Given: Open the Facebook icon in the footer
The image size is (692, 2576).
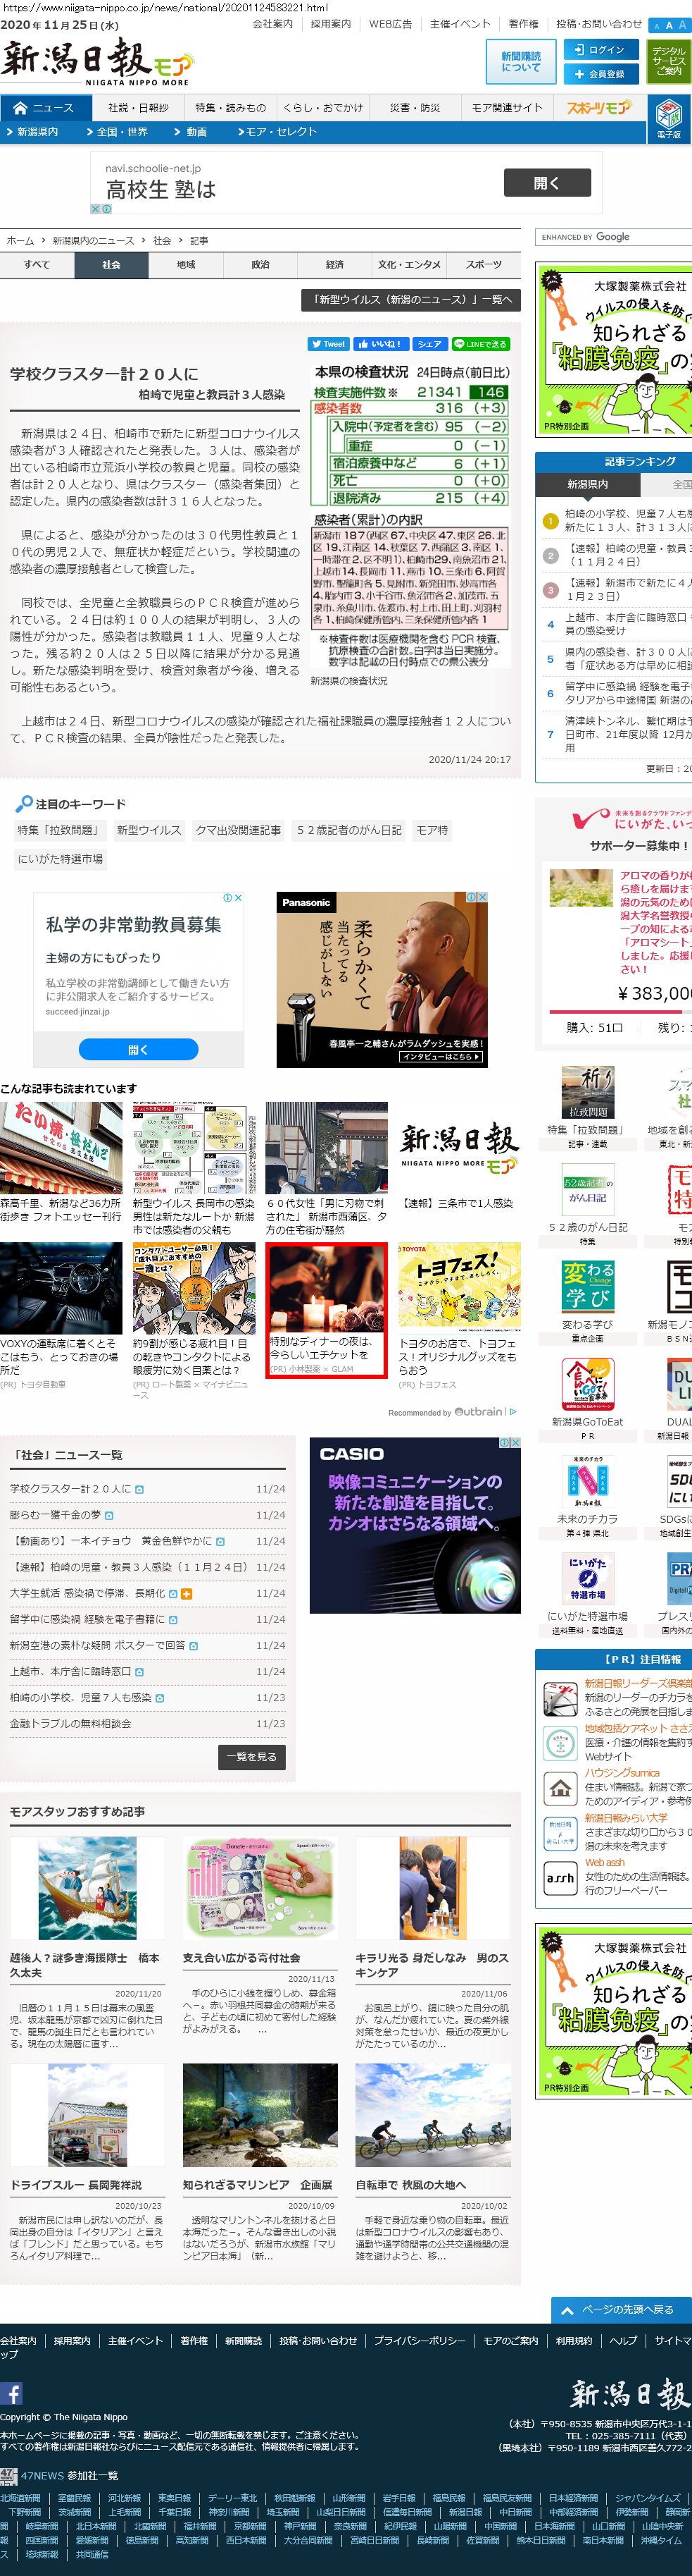Looking at the screenshot, I should (12, 2393).
